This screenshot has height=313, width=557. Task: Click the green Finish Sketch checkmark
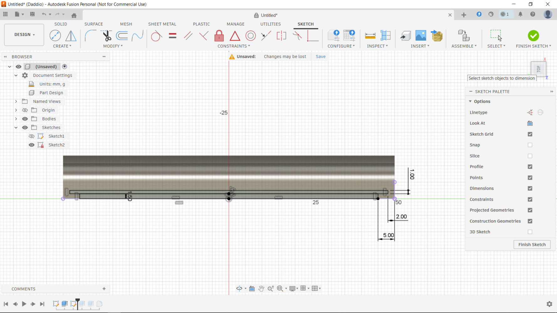click(533, 36)
